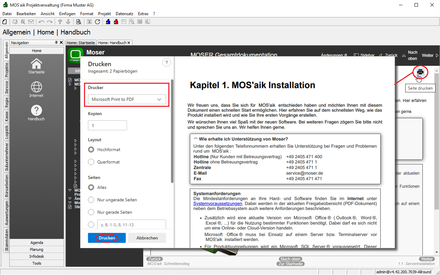Image resolution: width=440 pixels, height=275 pixels.
Task: Select Nur ungerade Seiten option
Action: pos(91,200)
